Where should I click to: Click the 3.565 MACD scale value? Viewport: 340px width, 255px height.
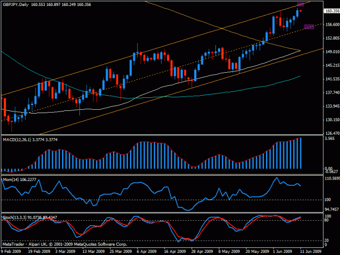tap(330, 139)
